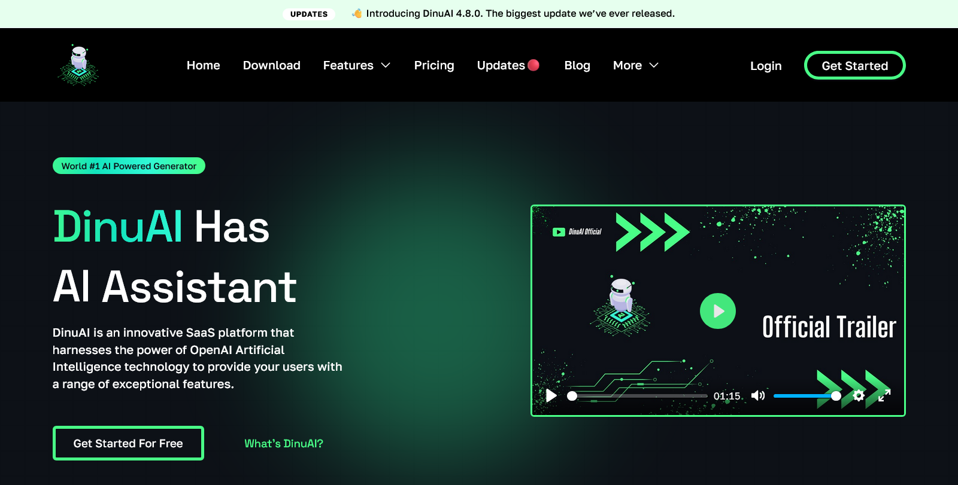Open video settings gear icon

coord(859,395)
